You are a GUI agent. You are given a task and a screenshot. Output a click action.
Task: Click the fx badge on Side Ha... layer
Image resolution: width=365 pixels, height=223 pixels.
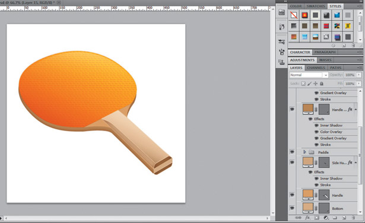coord(350,163)
